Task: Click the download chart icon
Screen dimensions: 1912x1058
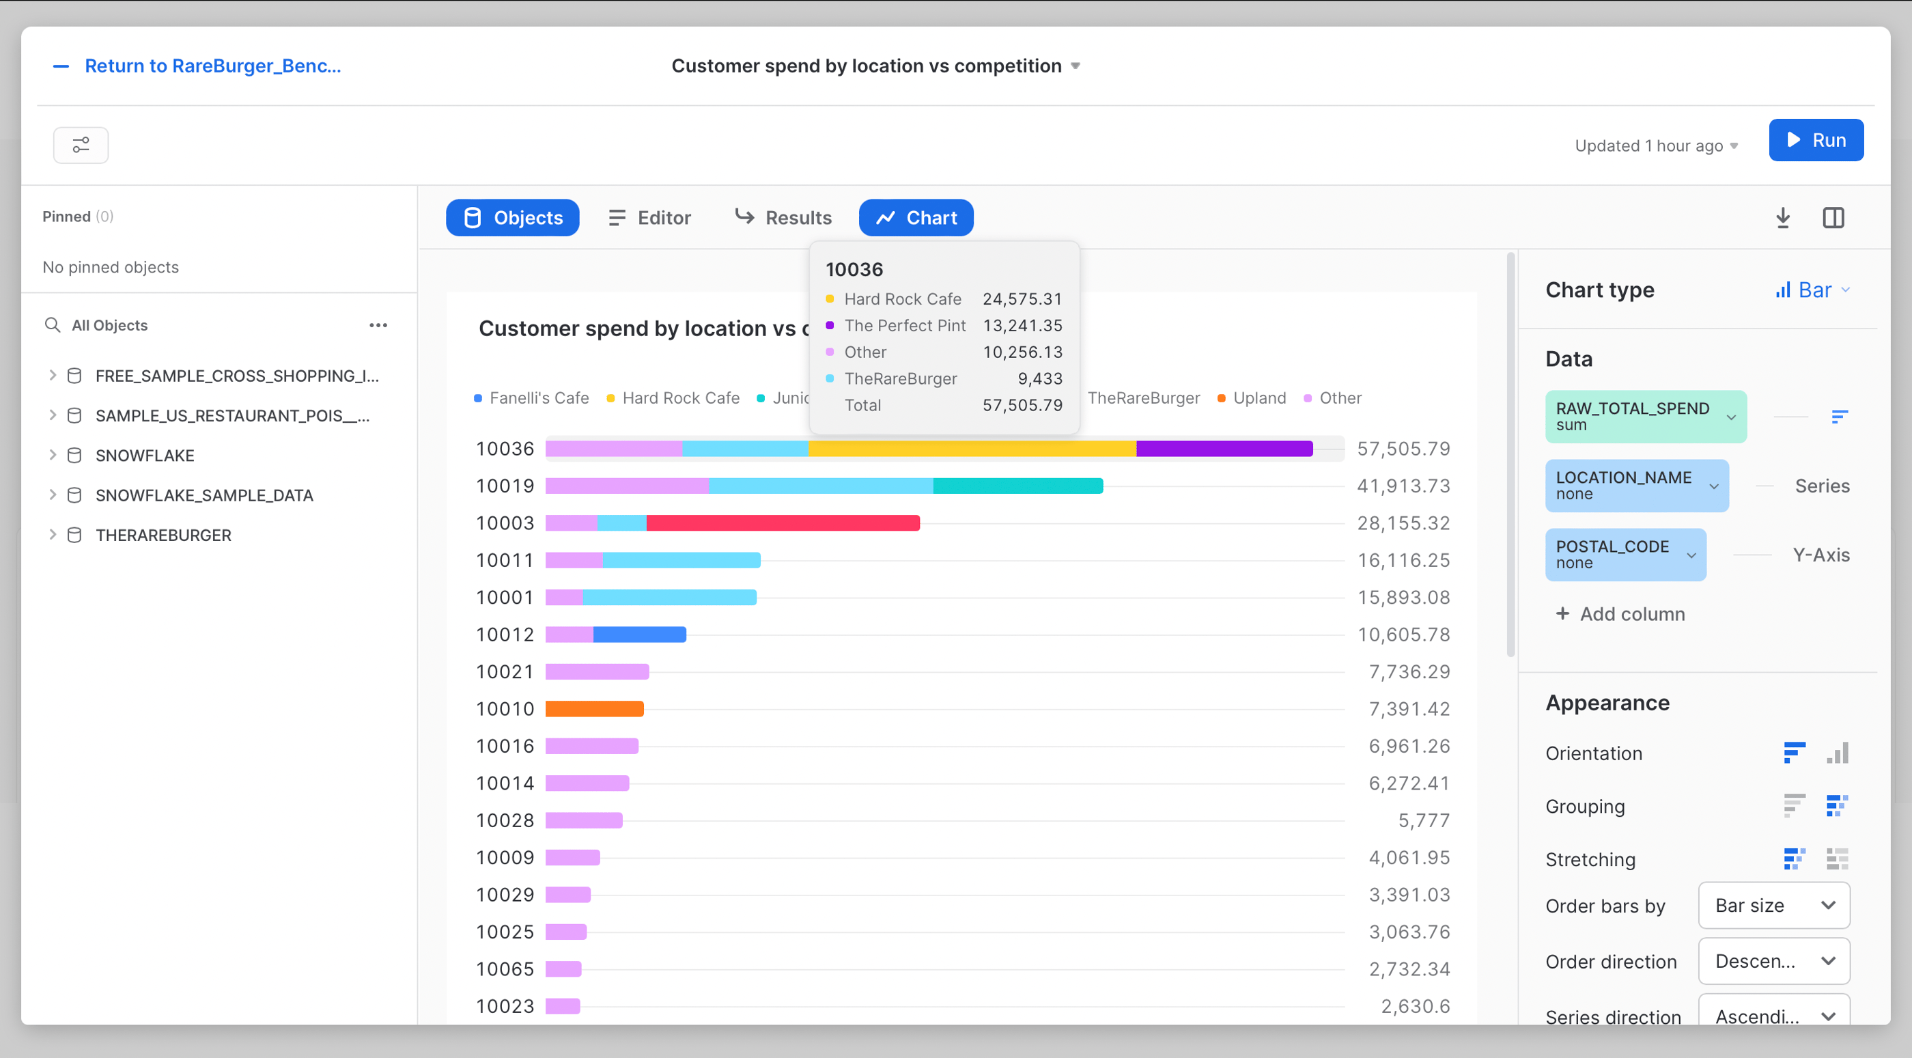Action: point(1783,217)
